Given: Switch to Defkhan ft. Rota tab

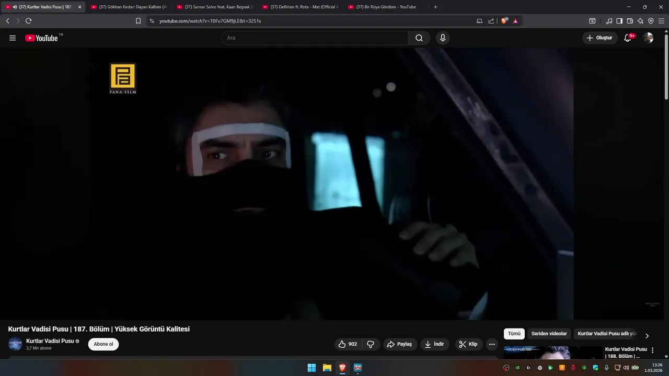Looking at the screenshot, I should (x=300, y=7).
